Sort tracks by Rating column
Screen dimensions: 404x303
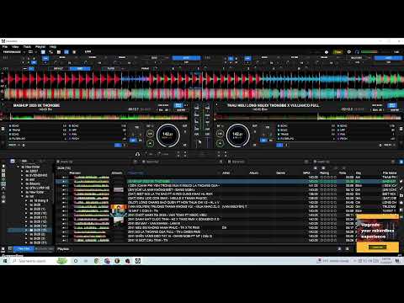click(324, 173)
